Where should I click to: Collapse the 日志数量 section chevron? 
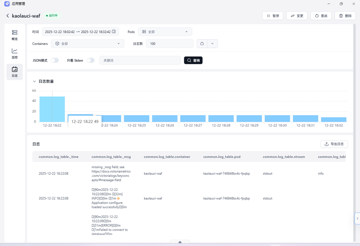click(35, 82)
